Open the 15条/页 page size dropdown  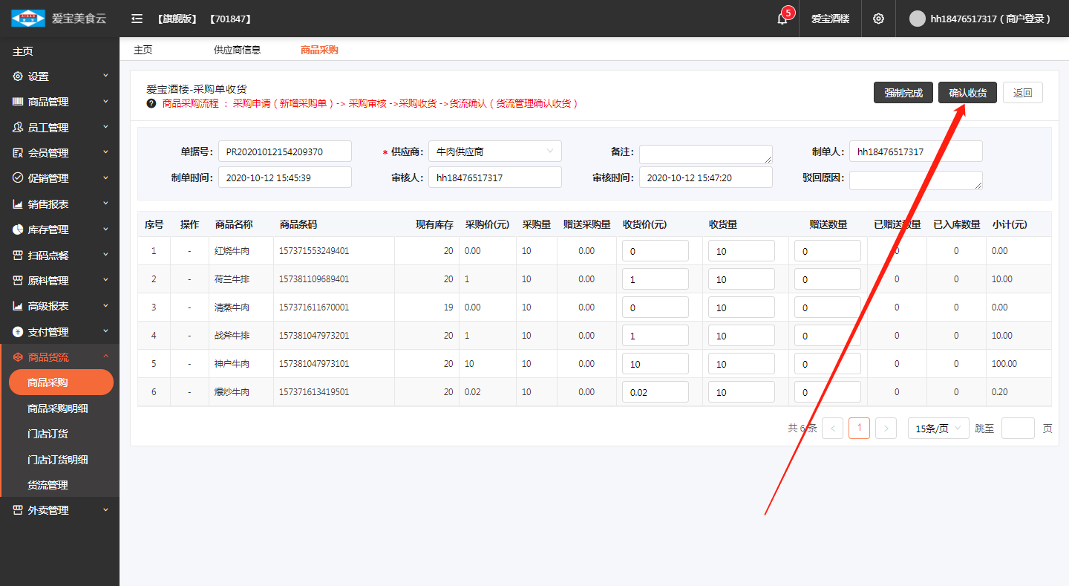[x=938, y=429]
